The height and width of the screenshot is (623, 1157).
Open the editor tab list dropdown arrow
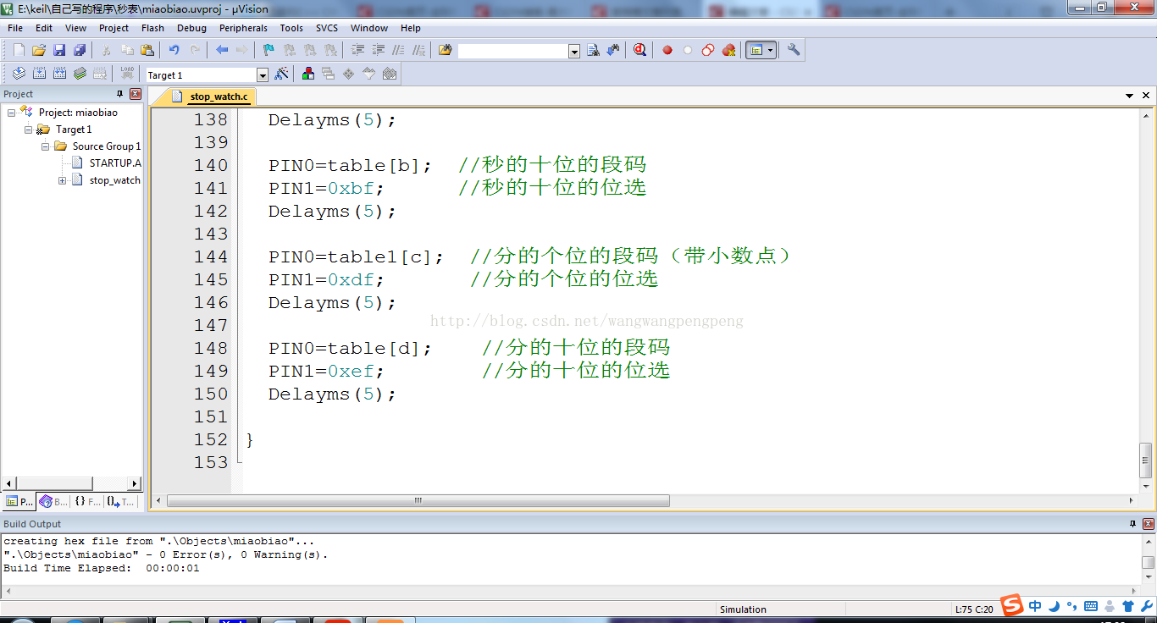[1130, 96]
